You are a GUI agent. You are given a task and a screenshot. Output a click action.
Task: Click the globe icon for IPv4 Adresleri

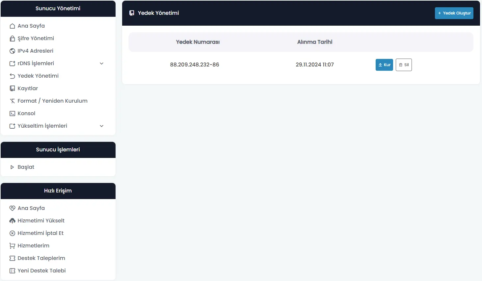[x=12, y=51]
